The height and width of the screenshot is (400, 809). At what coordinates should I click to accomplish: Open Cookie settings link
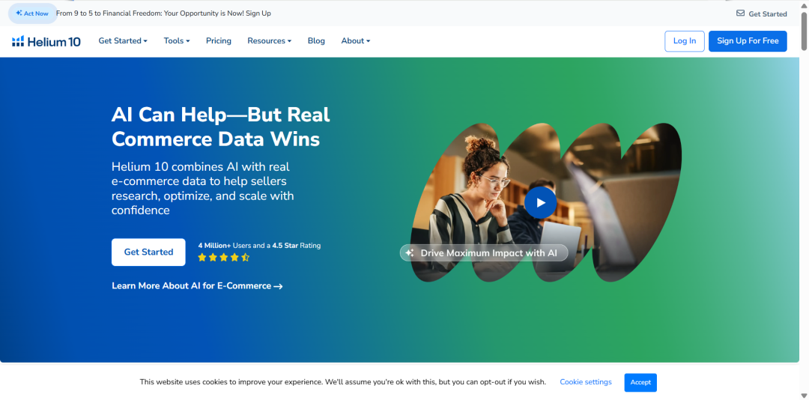[x=585, y=382]
